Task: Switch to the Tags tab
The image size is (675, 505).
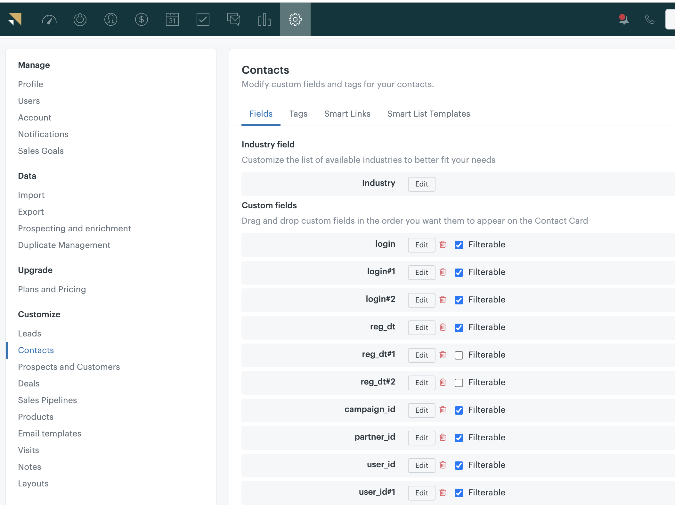Action: pyautogui.click(x=298, y=114)
